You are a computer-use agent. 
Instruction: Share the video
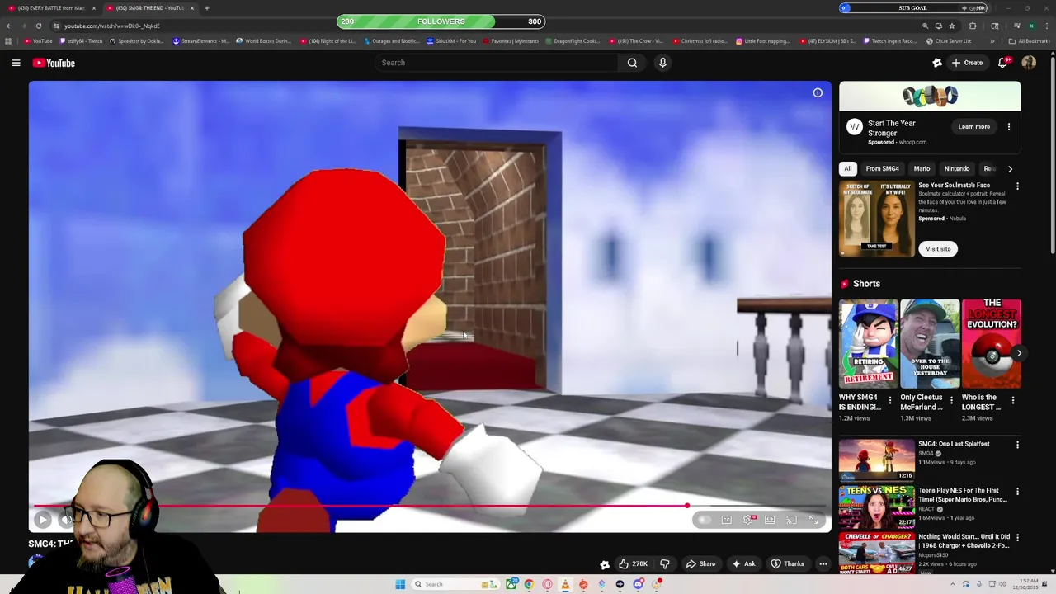[700, 564]
